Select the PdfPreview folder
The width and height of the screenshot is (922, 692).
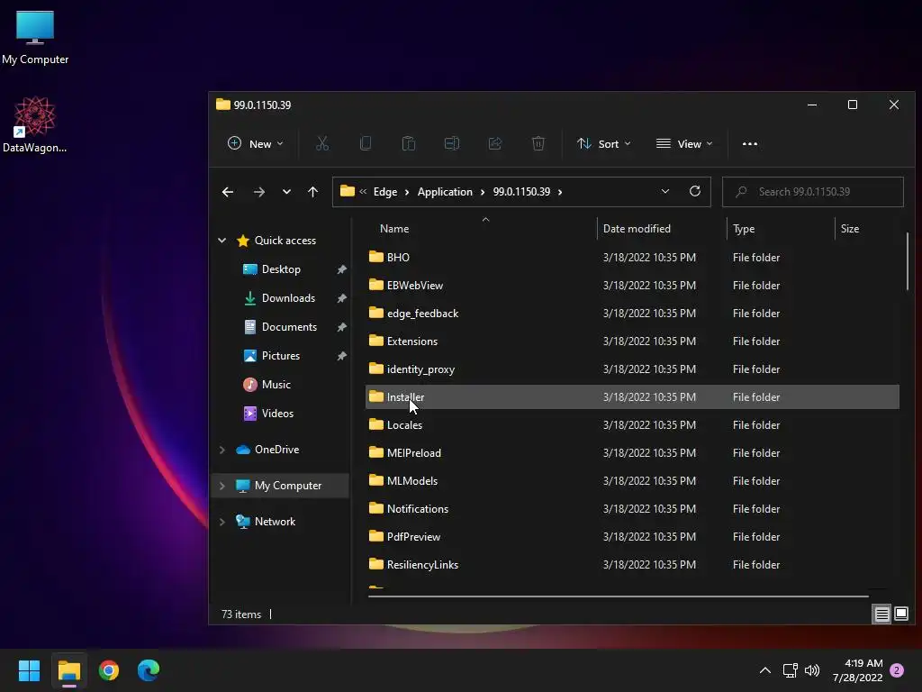(x=632, y=537)
